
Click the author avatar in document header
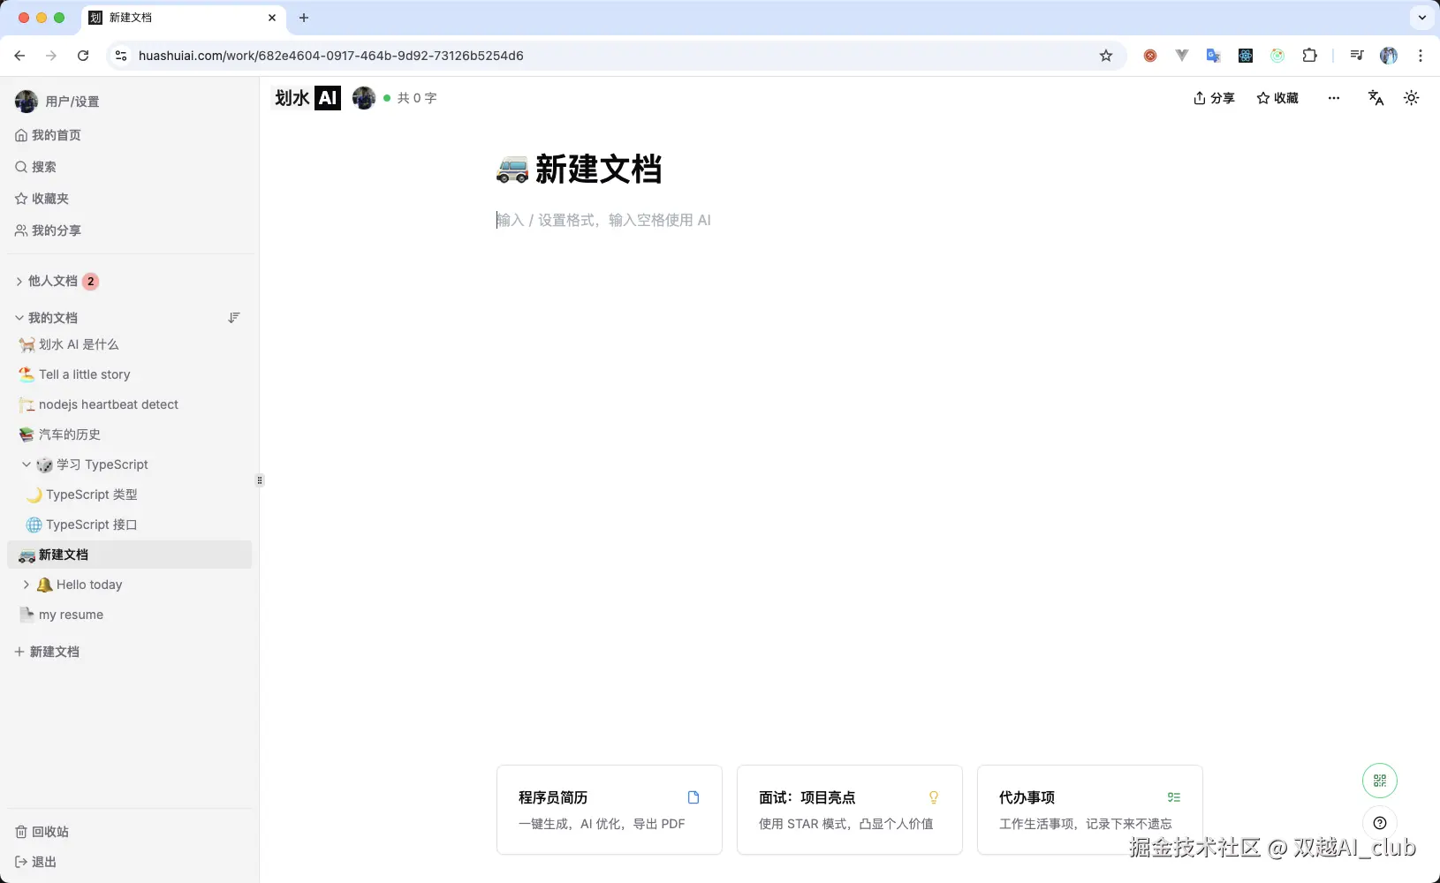(364, 98)
